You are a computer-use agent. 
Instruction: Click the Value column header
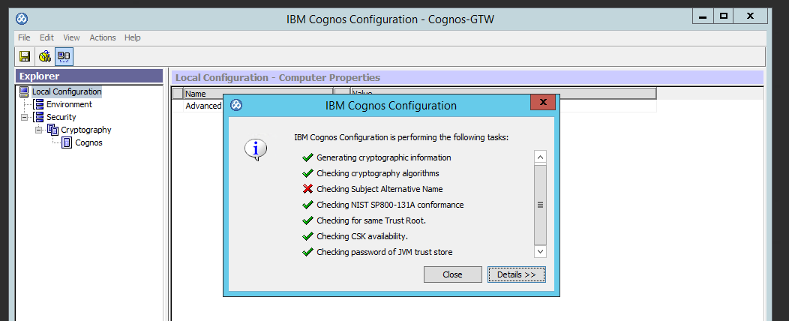pos(503,94)
